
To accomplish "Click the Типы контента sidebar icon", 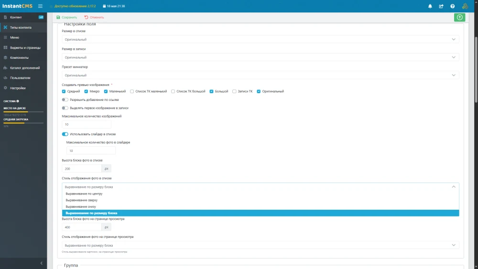I will 5,27.
